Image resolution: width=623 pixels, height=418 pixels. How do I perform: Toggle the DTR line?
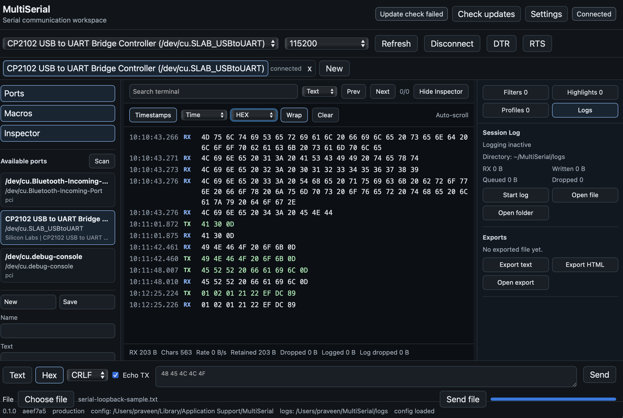click(501, 43)
